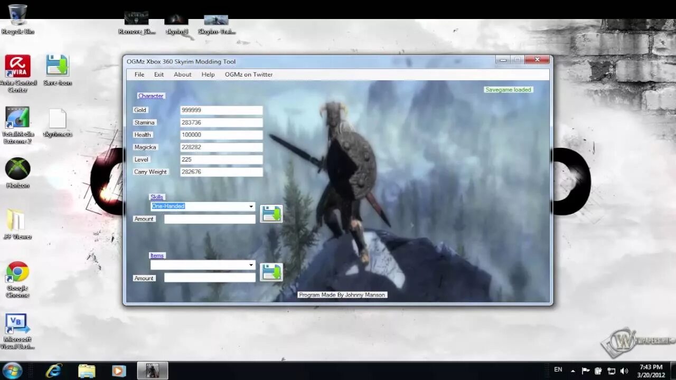This screenshot has width=676, height=380.
Task: Click the Action Center flag tray icon
Action: coord(586,370)
